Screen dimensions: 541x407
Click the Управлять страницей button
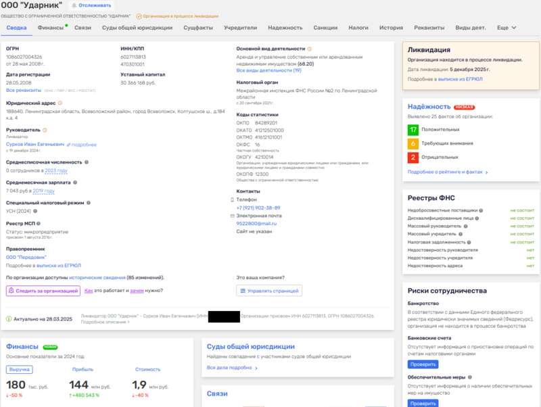point(269,291)
